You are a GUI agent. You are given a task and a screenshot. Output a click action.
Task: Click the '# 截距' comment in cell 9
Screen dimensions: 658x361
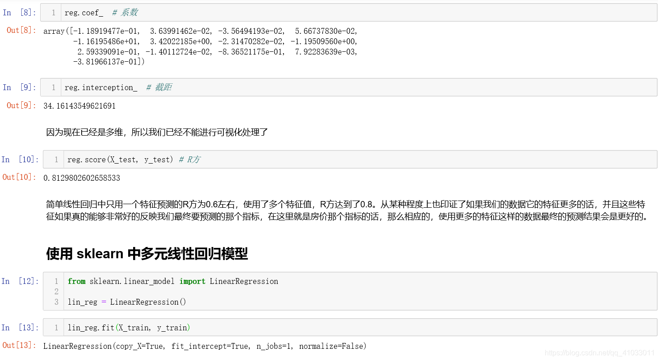tap(159, 87)
